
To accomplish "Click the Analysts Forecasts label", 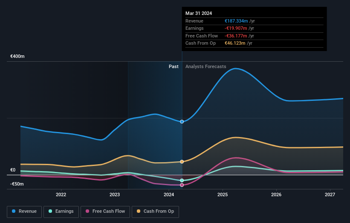I will coord(206,67).
